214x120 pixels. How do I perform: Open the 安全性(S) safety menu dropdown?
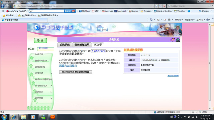[190, 20]
